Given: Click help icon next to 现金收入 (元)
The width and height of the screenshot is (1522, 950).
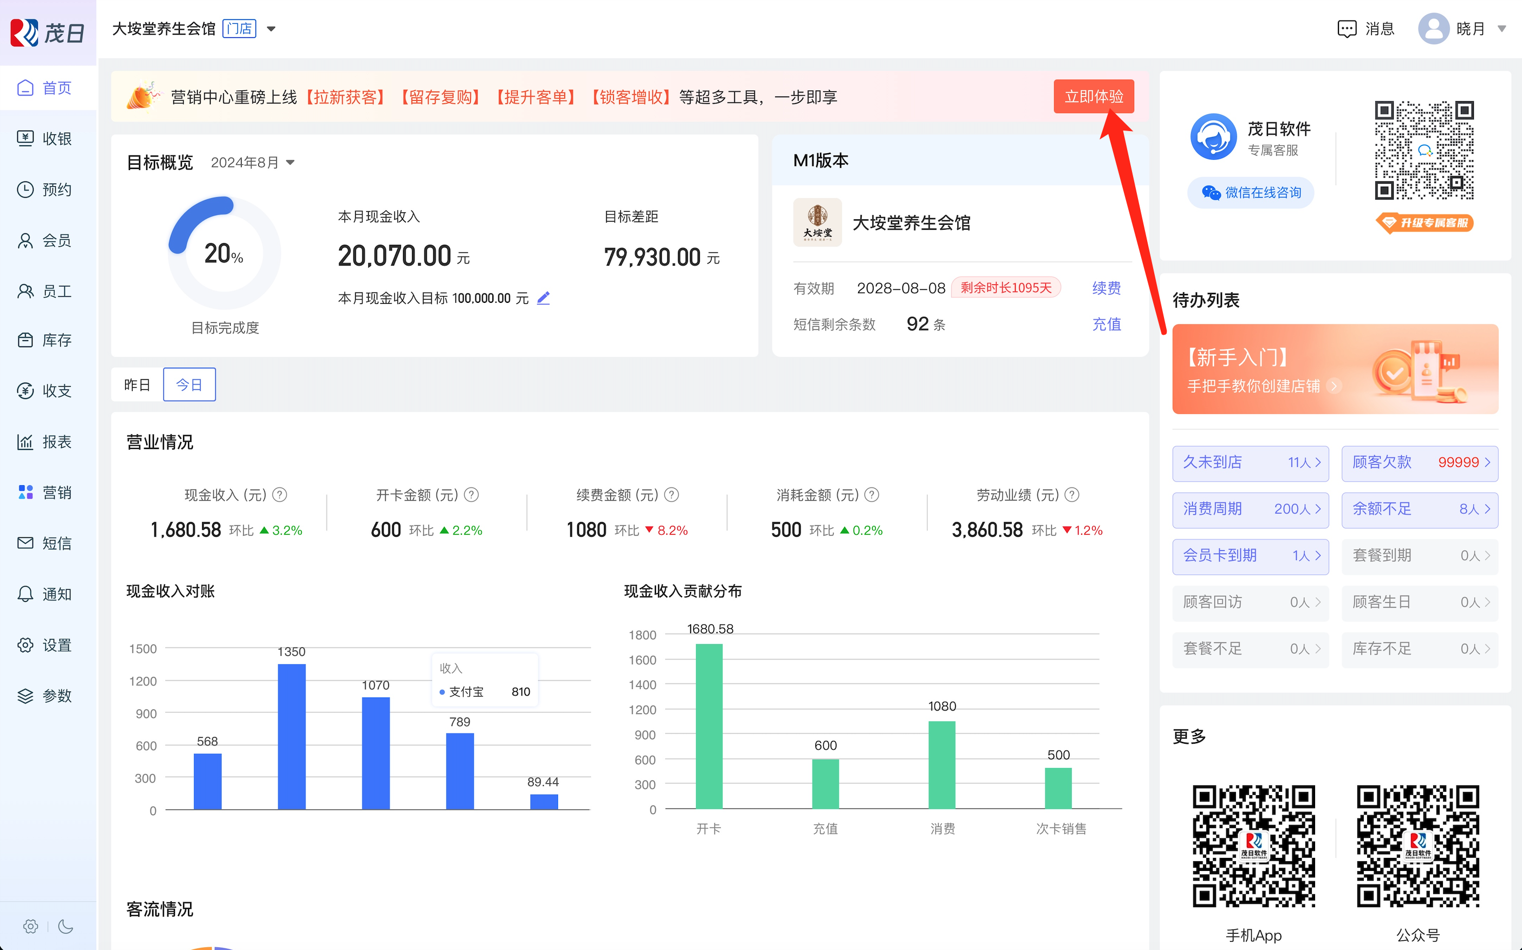Looking at the screenshot, I should click(x=280, y=495).
